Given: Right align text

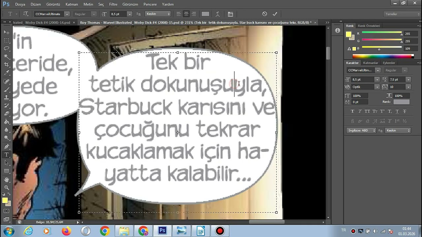Looking at the screenshot, I should (x=194, y=14).
